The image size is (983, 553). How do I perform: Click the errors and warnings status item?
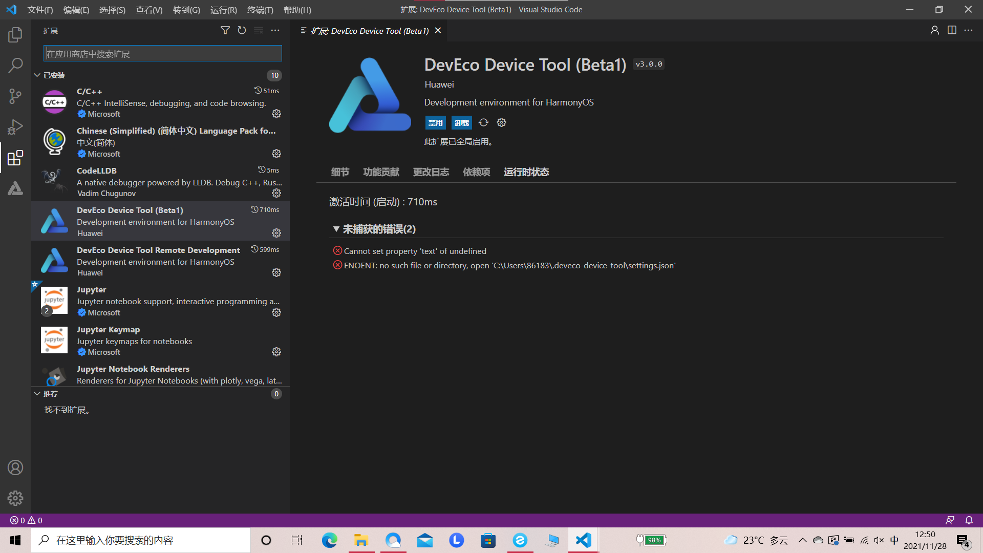pyautogui.click(x=26, y=520)
